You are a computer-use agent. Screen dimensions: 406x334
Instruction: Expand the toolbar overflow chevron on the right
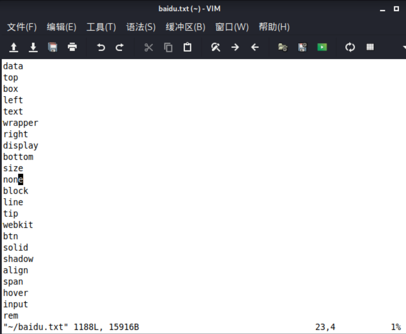point(404,47)
